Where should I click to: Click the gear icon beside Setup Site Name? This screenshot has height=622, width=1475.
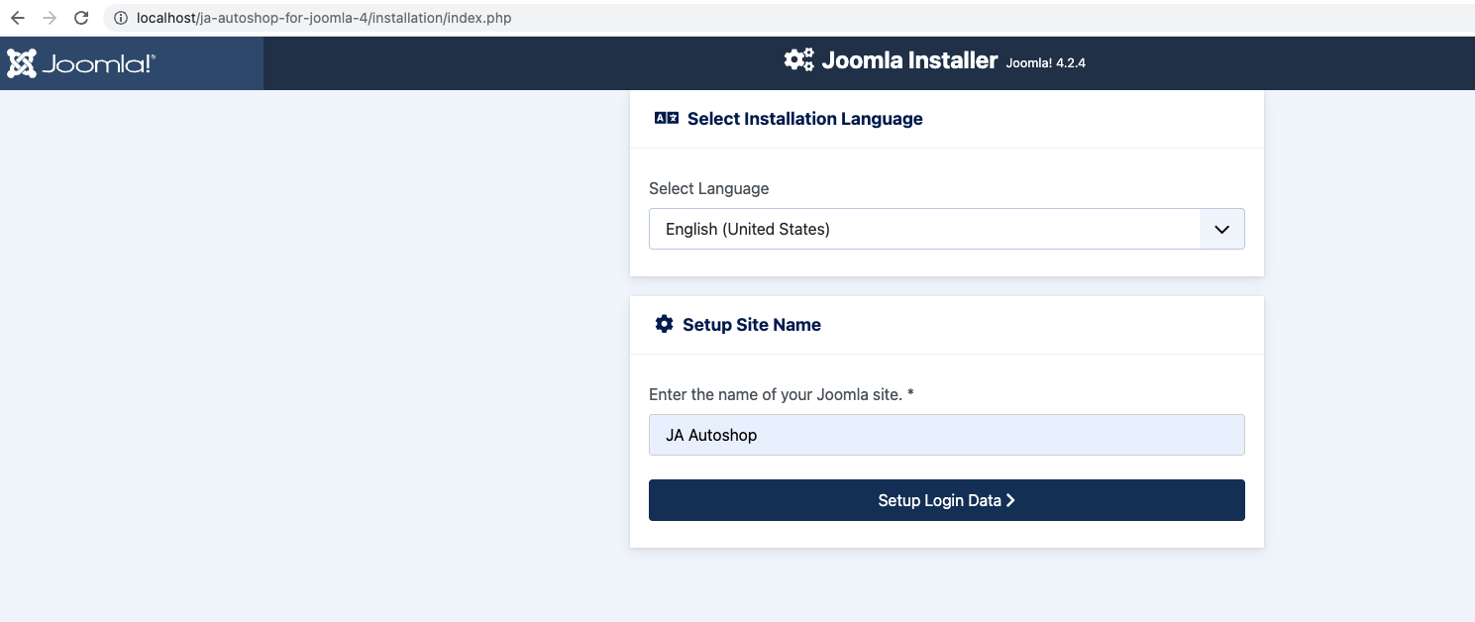pyautogui.click(x=664, y=325)
